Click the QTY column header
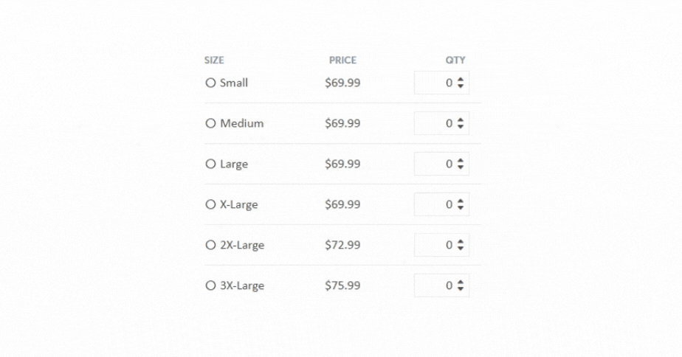Screen dimensions: 682x357 click(x=455, y=60)
